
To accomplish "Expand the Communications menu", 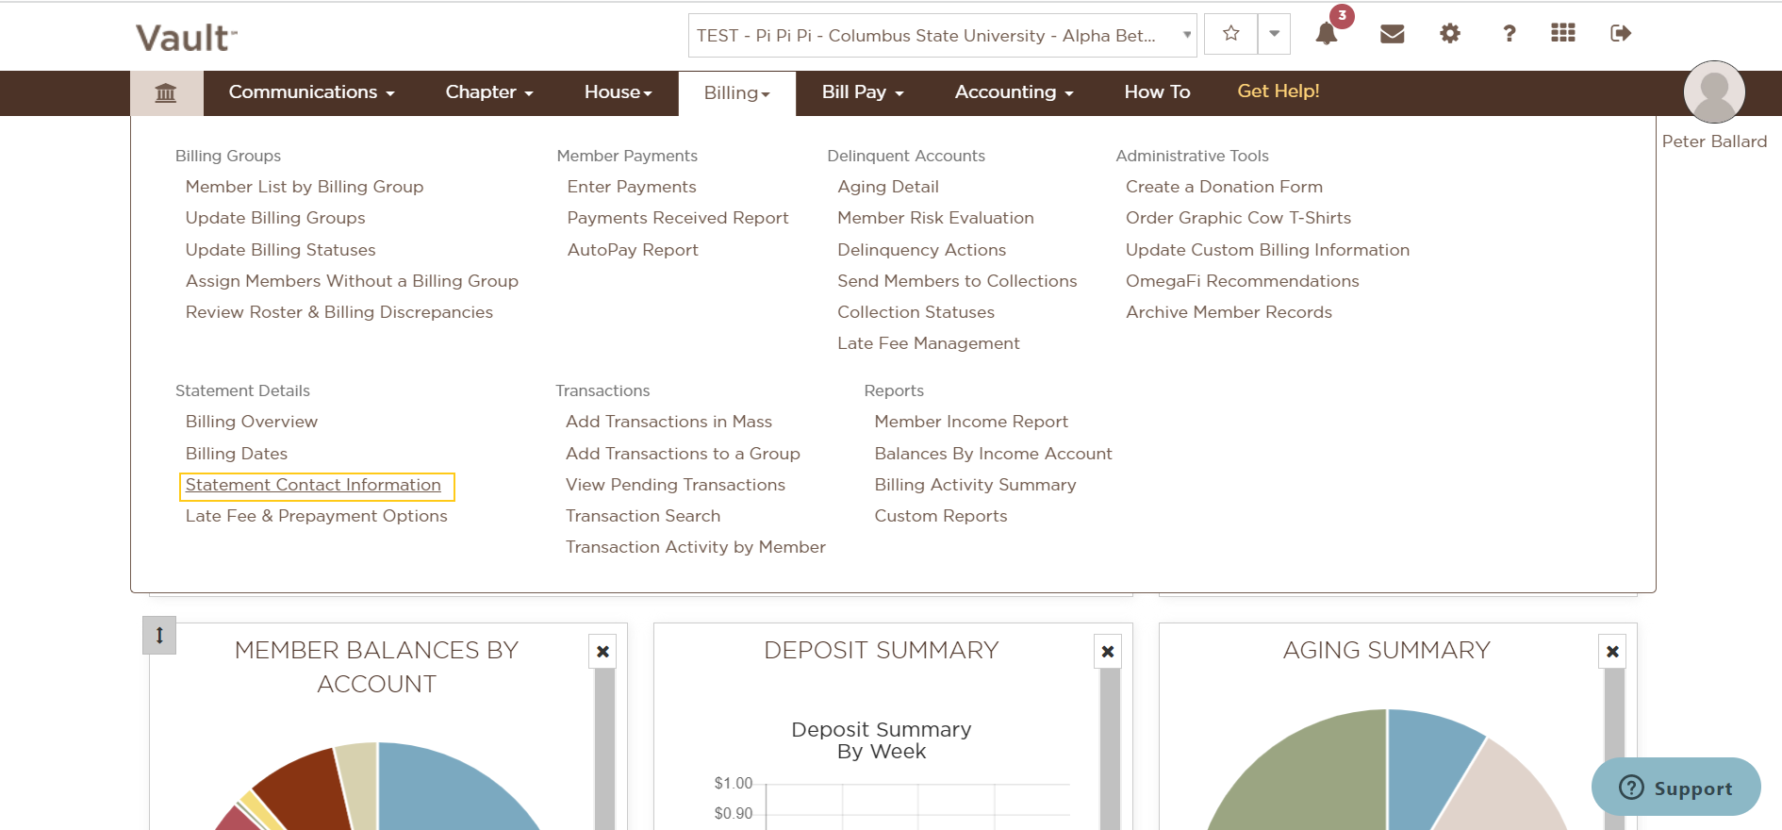I will click(312, 92).
